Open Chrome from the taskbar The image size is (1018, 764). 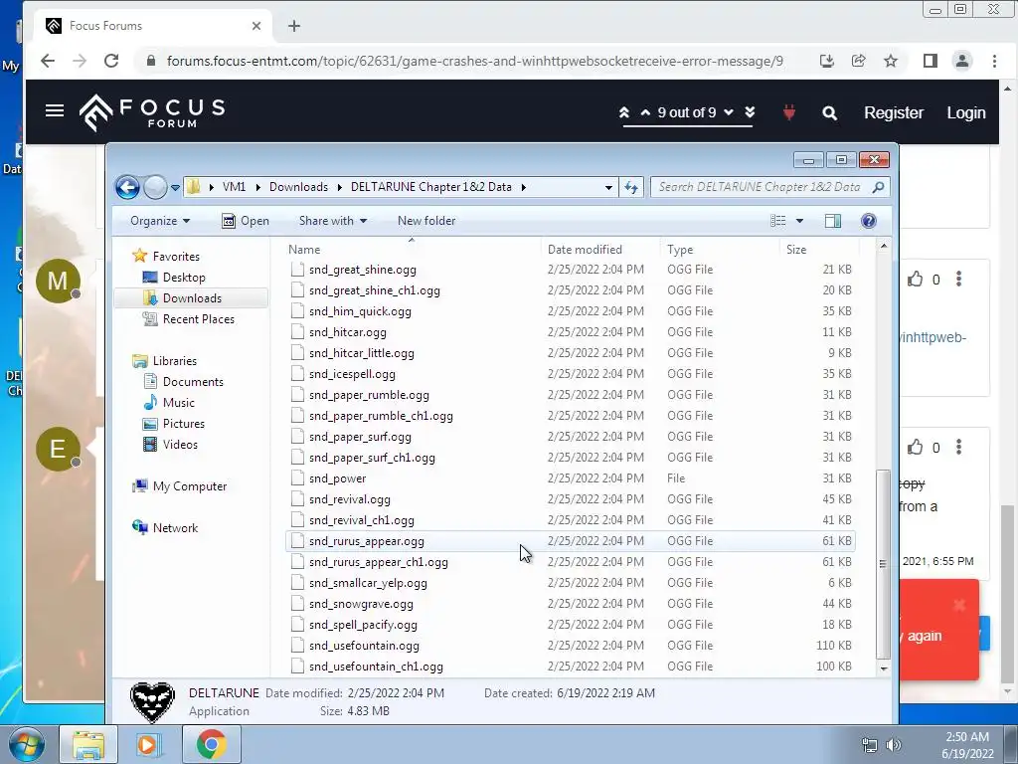coord(212,744)
